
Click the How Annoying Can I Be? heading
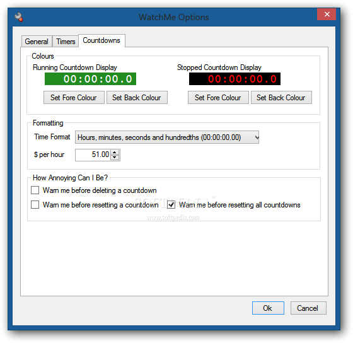(x=70, y=178)
